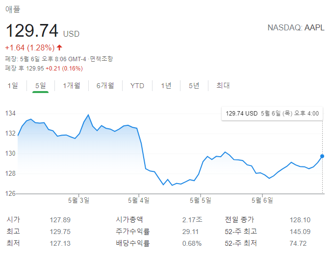Show the 1년 range tab
Image resolution: width=332 pixels, height=258 pixels.
[166, 86]
